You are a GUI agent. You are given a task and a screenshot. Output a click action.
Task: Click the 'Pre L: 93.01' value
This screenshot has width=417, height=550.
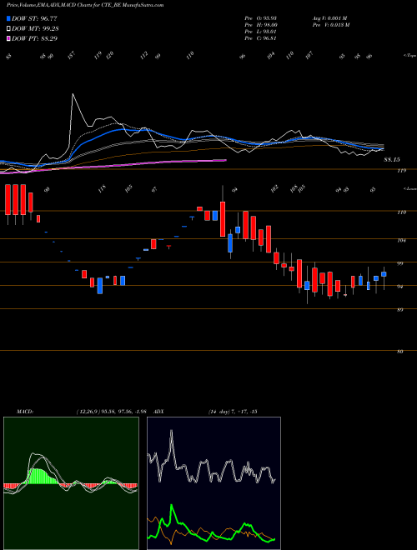[261, 31]
